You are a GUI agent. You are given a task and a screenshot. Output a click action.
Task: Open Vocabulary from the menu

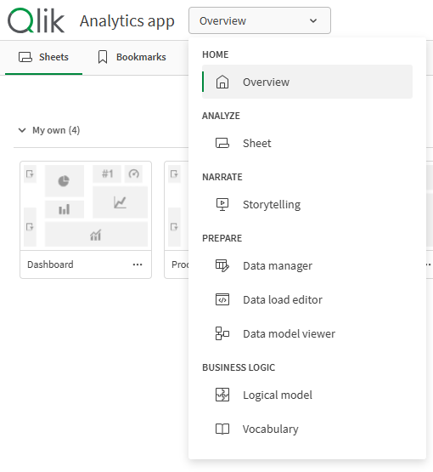pos(307,429)
